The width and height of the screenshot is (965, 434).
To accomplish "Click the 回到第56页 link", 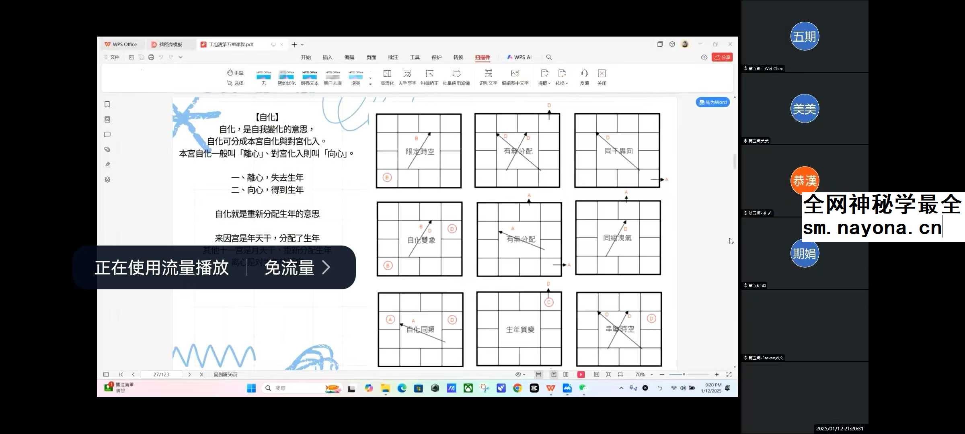I will 225,374.
